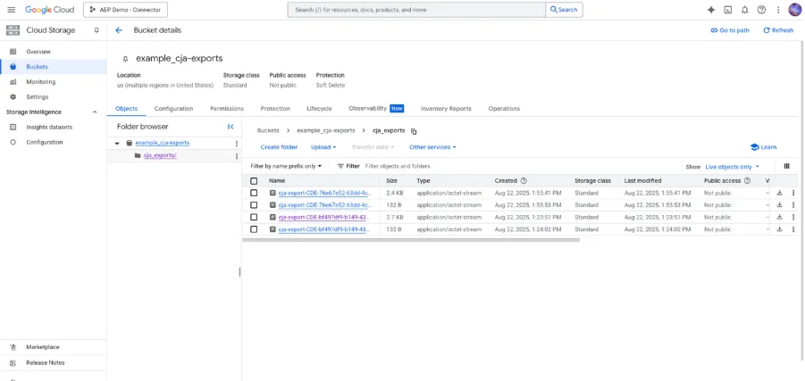The width and height of the screenshot is (805, 381).
Task: Pin the Cloud Storage product
Action: tap(96, 30)
